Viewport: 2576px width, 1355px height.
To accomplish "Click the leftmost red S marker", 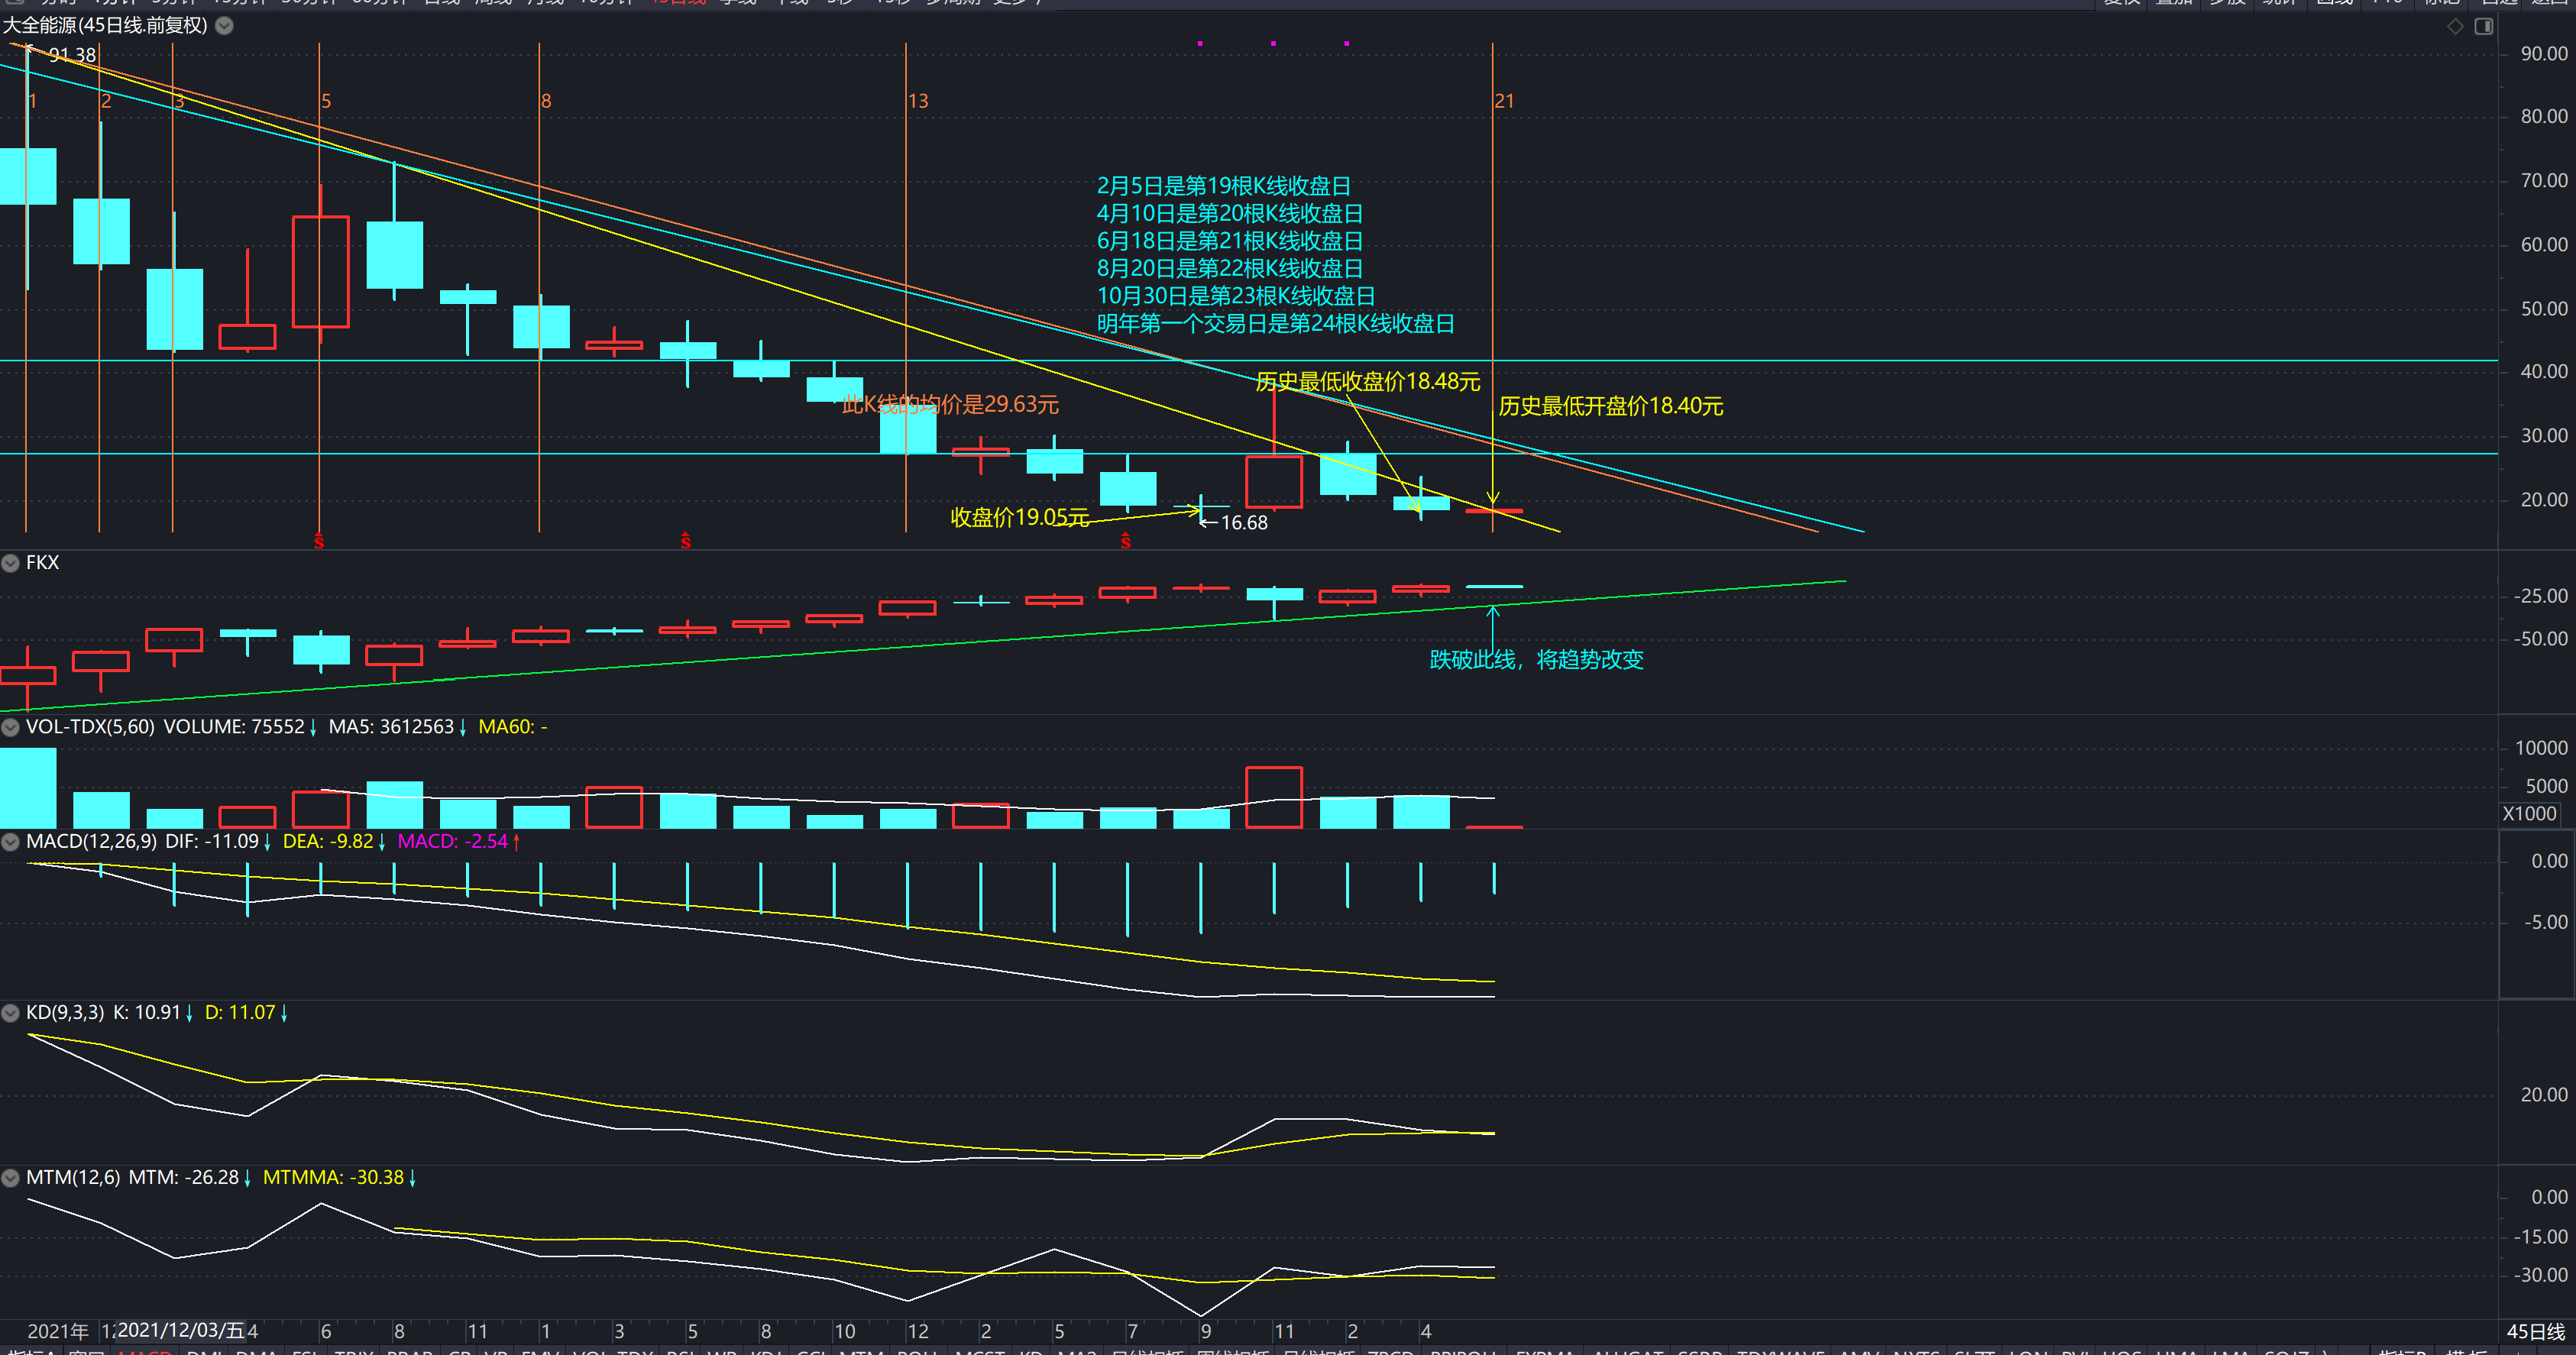I will point(319,541).
